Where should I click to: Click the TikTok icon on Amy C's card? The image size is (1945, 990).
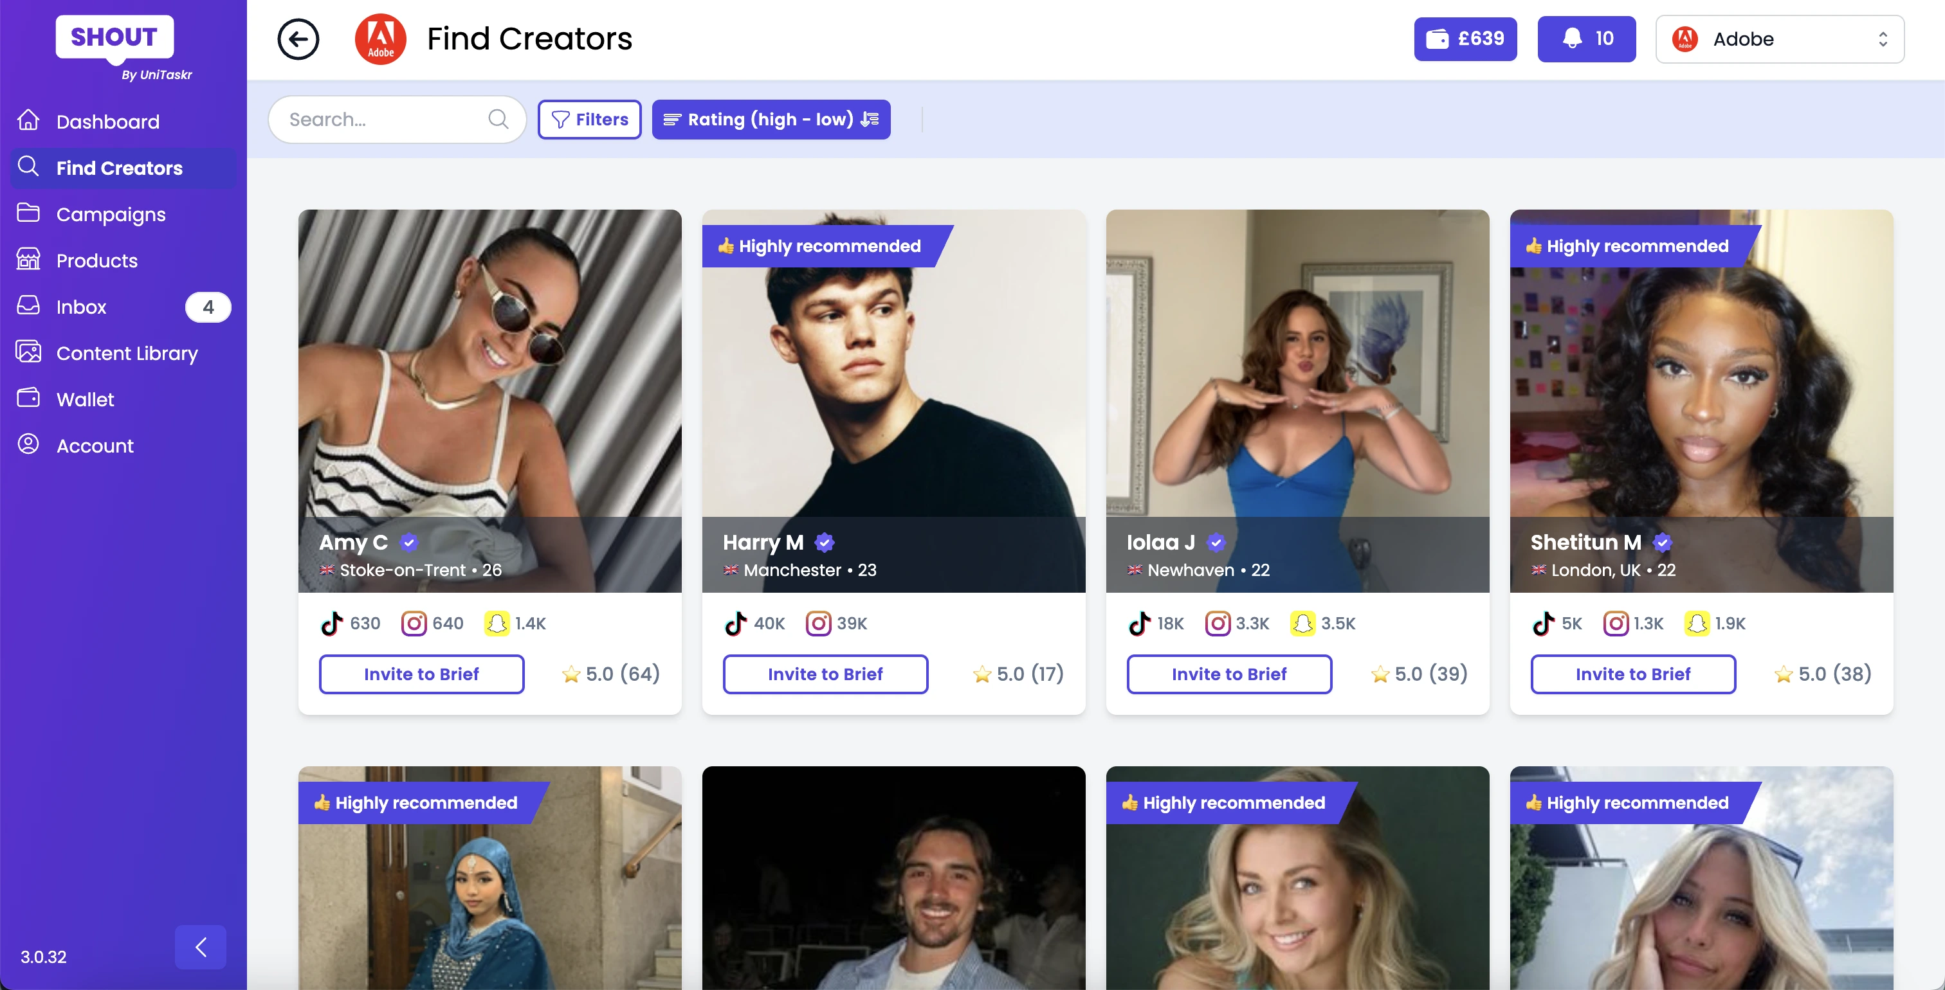(333, 622)
